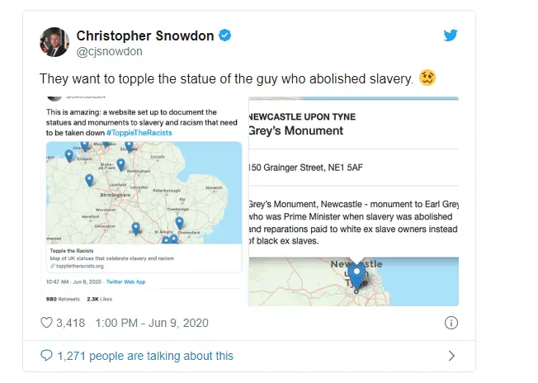Open the 1:00 PM - Jun 9, 2020 timestamp
This screenshot has width=538, height=383.
158,323
